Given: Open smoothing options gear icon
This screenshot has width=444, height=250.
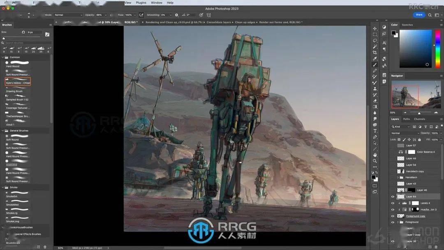Looking at the screenshot, I should pos(177,15).
